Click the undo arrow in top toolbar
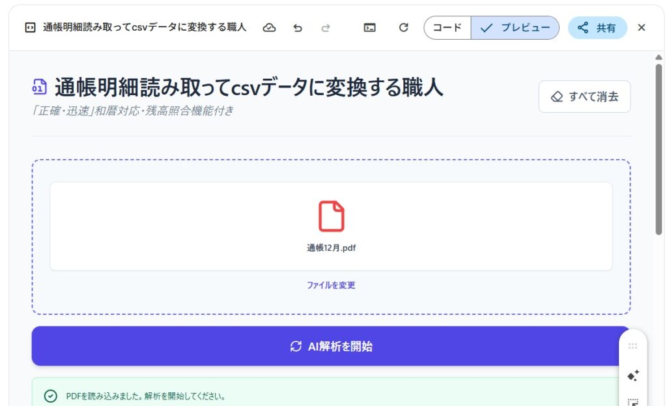The image size is (667, 406). click(298, 27)
